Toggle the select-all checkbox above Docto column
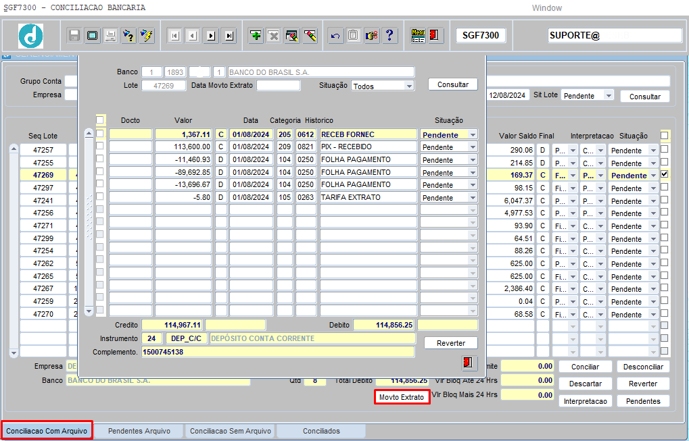Viewport: 689px width, 441px height. click(100, 120)
